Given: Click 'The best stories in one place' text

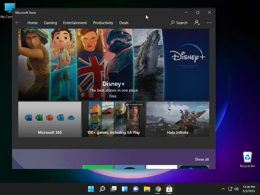Looking at the screenshot, I should click(x=114, y=90).
